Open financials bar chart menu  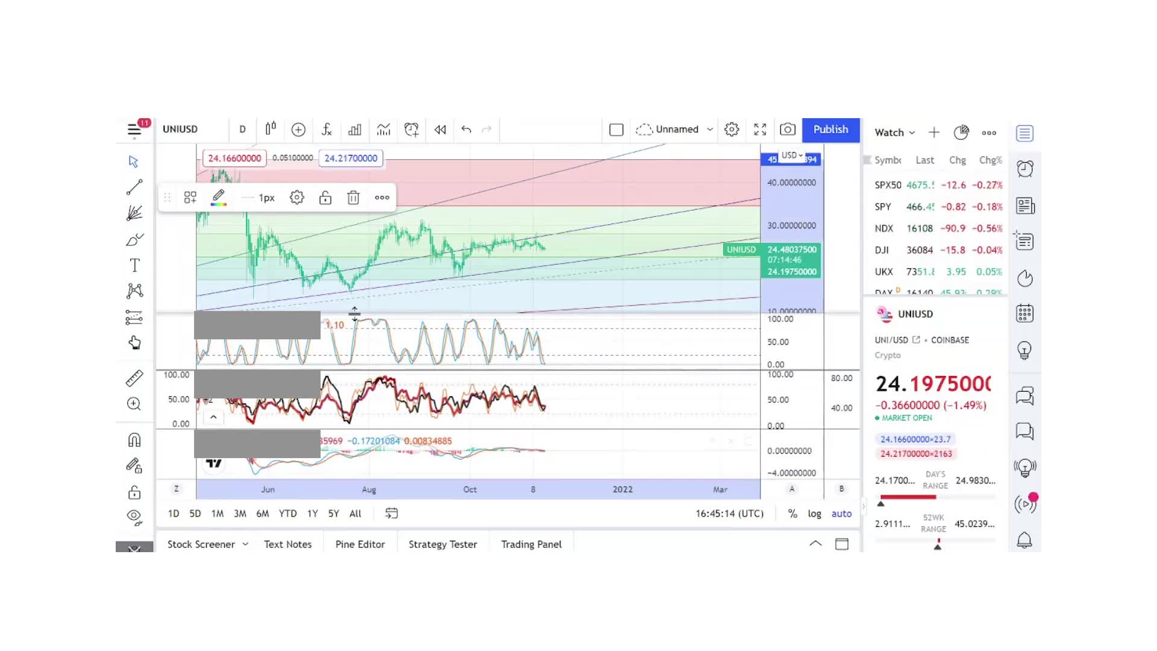[x=355, y=130]
